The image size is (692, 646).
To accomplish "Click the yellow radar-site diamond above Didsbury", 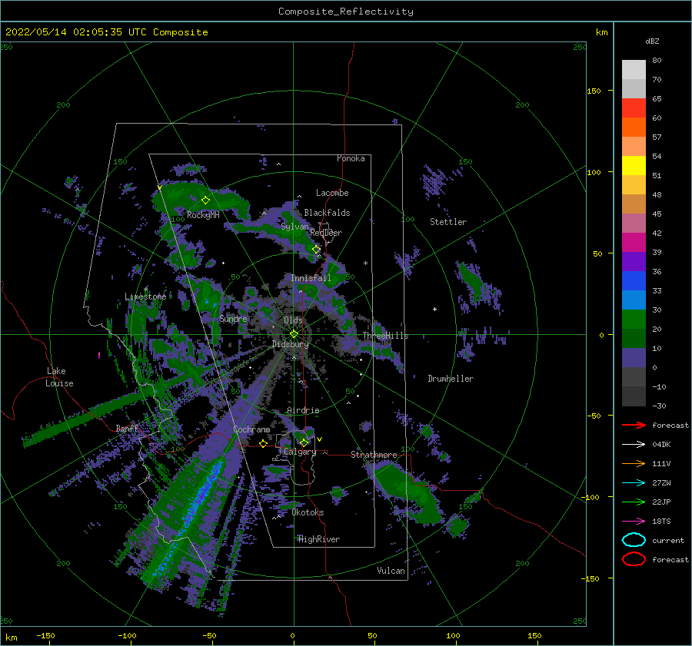I will pos(294,334).
